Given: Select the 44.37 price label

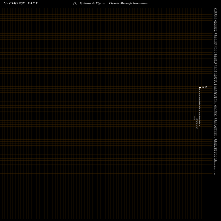Looking at the screenshot, I should (x=204, y=87).
